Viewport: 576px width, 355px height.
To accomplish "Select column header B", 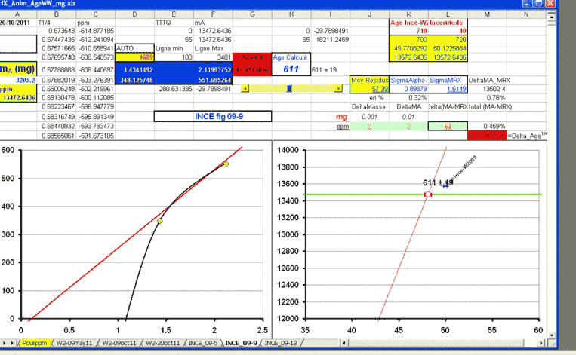I will point(56,14).
